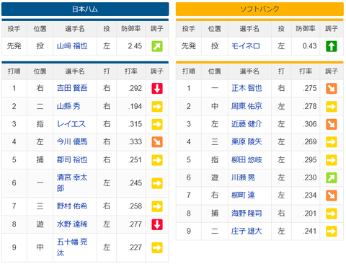Viewport: 346px width, 264px height.
Task: Open 水野 達稀 player page
Action: (72, 224)
